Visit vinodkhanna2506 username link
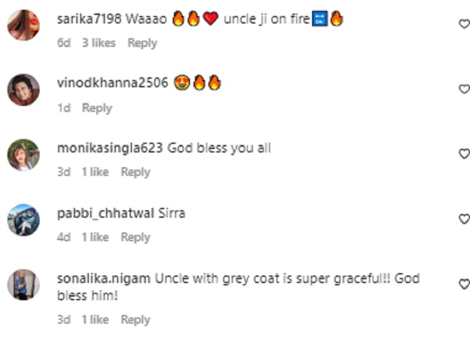This screenshot has height=342, width=470. tap(113, 83)
